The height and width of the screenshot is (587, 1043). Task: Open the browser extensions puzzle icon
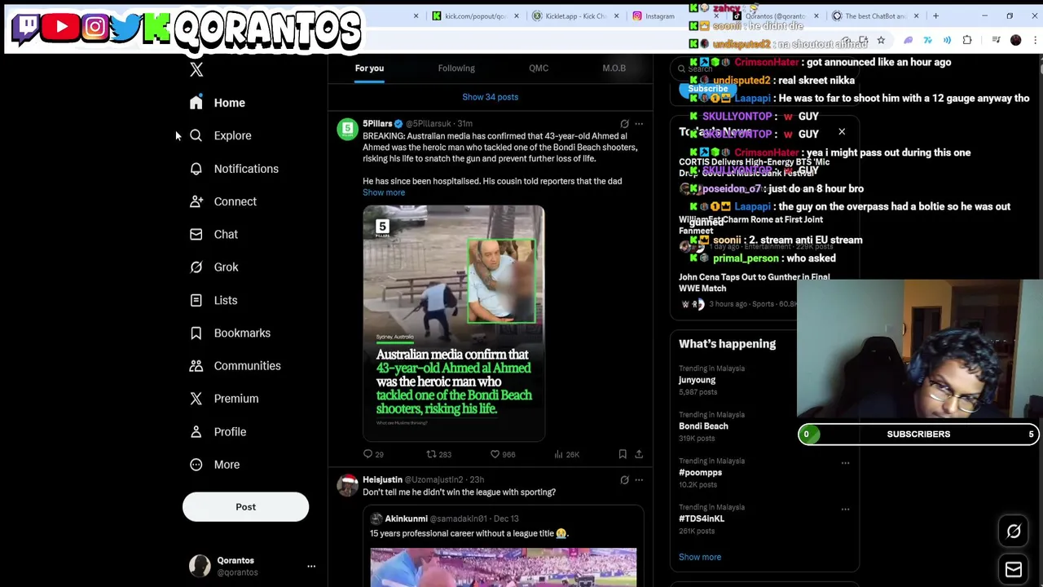coord(967,40)
